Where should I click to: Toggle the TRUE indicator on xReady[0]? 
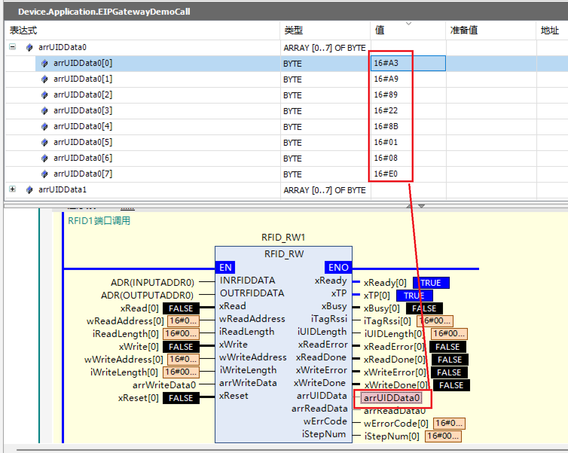point(431,282)
